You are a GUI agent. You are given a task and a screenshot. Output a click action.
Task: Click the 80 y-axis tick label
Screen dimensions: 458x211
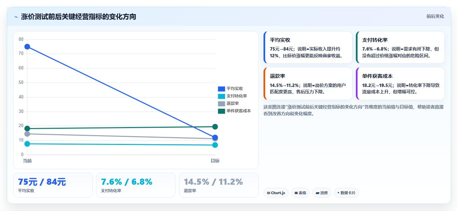[21, 39]
